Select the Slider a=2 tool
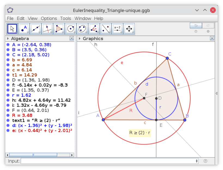 coord(117,29)
